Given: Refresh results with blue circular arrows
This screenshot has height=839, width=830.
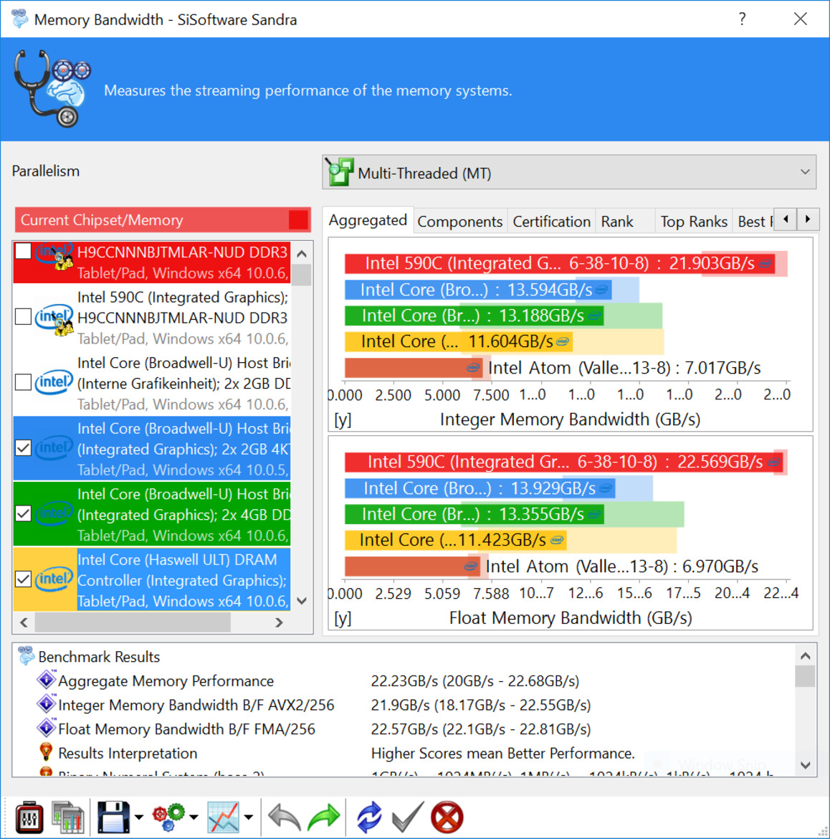Looking at the screenshot, I should tap(369, 817).
